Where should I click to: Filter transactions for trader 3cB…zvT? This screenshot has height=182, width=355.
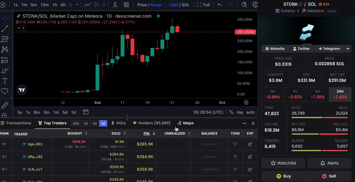tap(235, 169)
